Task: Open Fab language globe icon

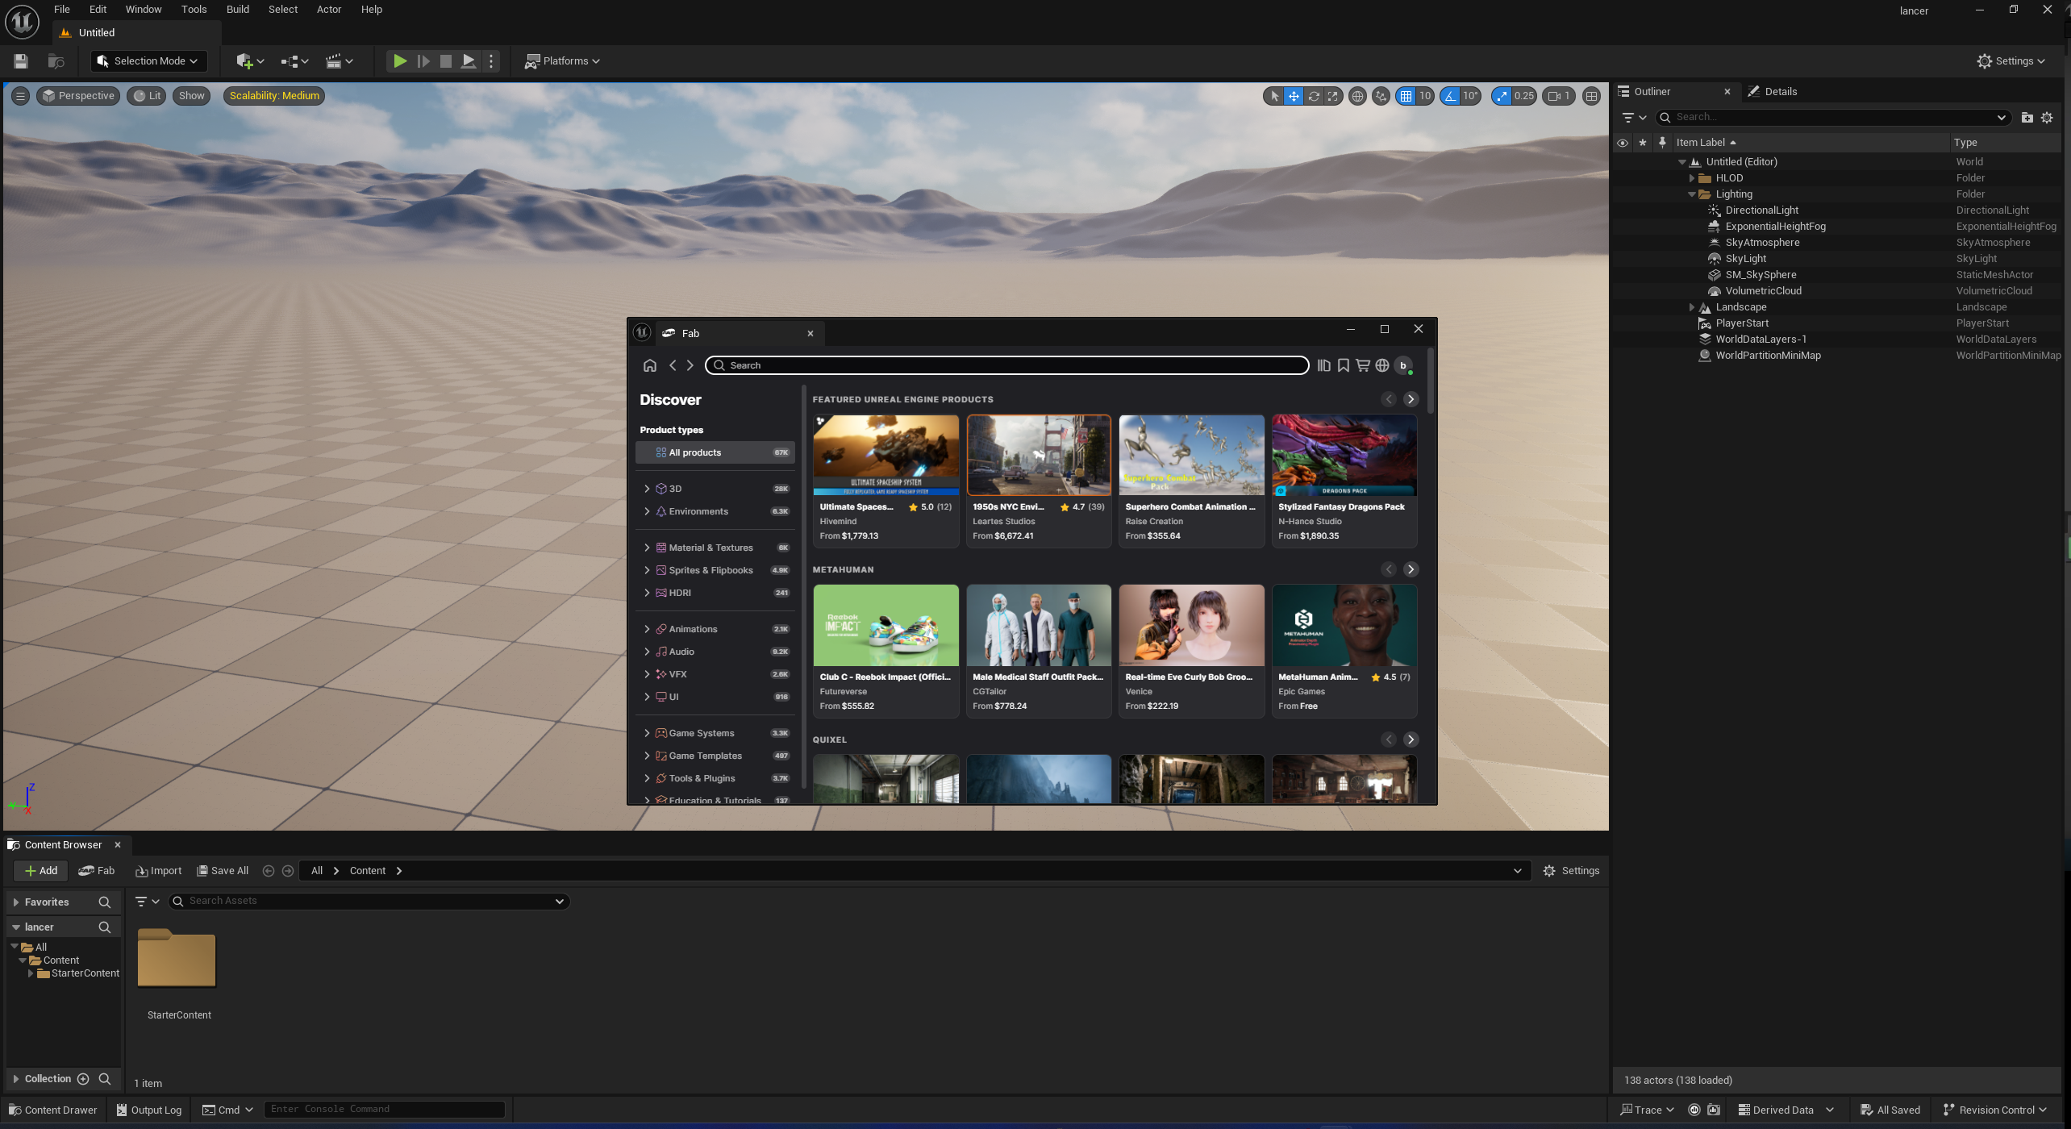Action: point(1382,365)
